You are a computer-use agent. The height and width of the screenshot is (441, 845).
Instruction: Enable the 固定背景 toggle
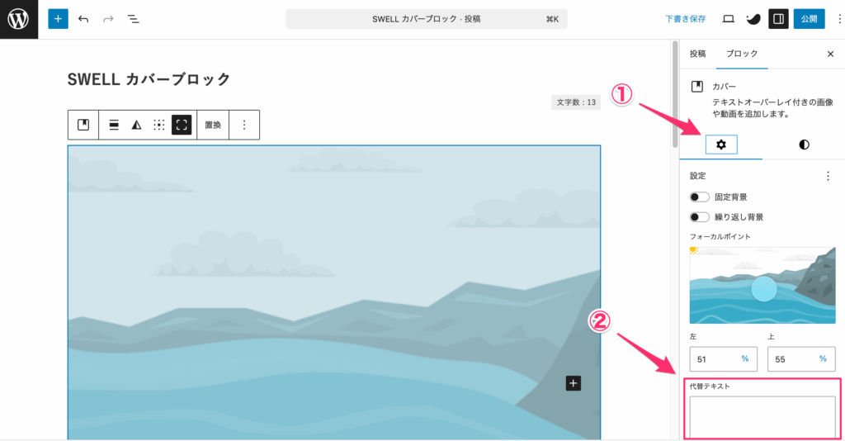click(x=700, y=197)
